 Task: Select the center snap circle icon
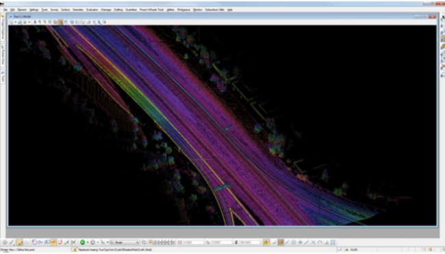tap(294, 242)
